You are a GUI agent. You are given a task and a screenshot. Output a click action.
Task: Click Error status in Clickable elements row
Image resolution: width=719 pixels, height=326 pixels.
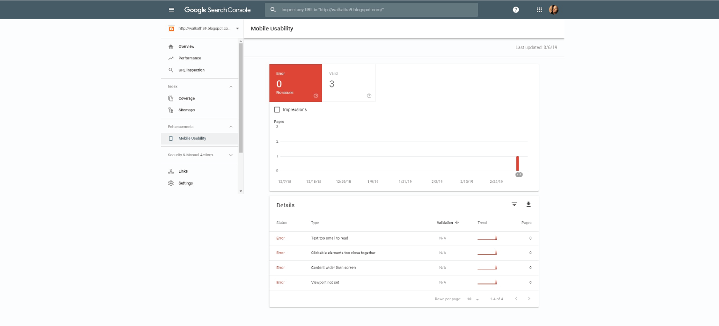[280, 253]
